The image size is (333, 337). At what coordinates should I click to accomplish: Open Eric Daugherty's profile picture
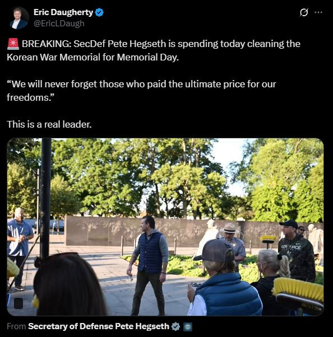pos(19,18)
